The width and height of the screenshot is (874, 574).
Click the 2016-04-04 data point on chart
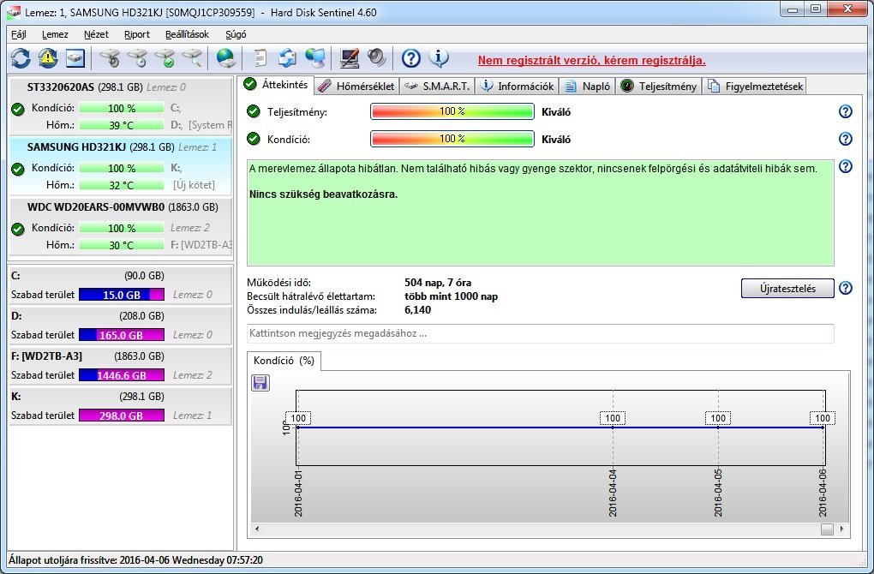[x=613, y=428]
